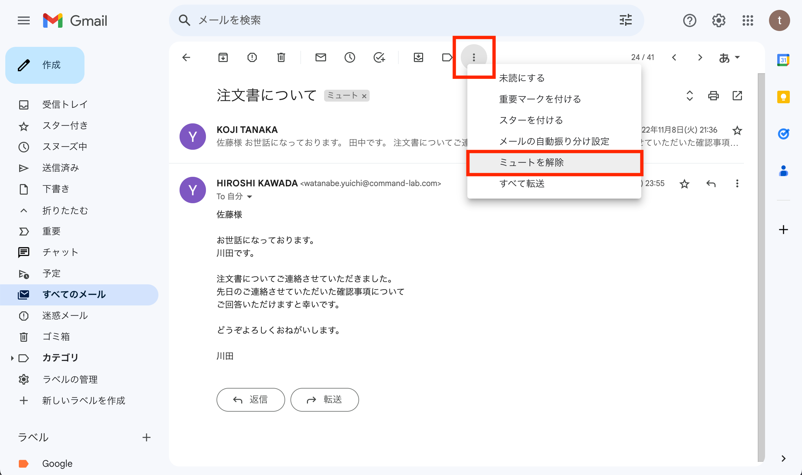802x475 pixels.
Task: Add conversation to Tasks
Action: tap(379, 57)
